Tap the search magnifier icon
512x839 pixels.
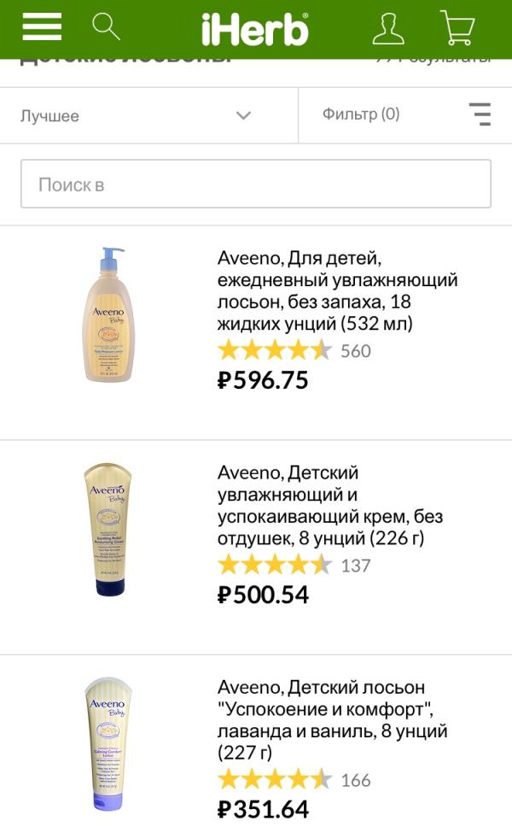(x=106, y=26)
